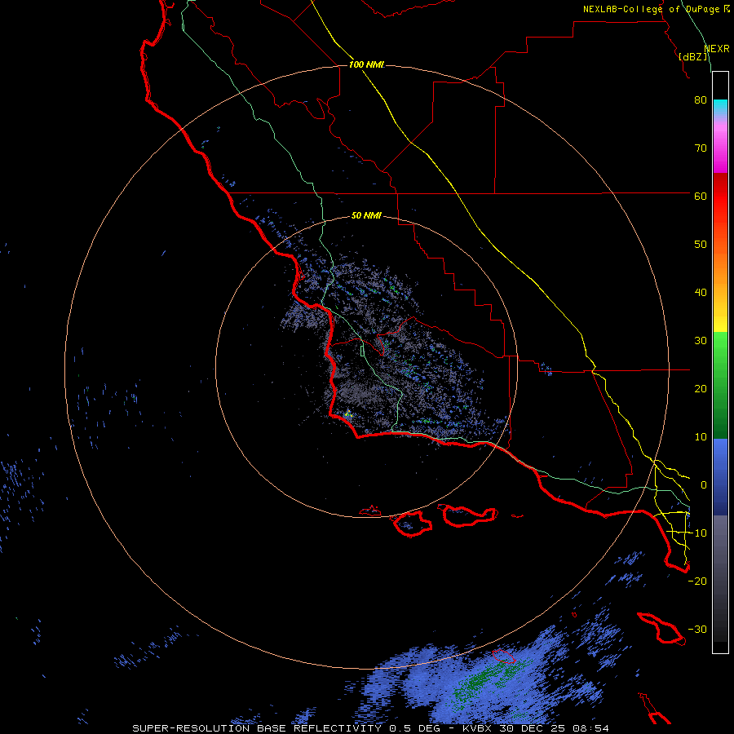Click the 70 value on the dBZ scale
Screen dimensions: 734x734
(701, 148)
